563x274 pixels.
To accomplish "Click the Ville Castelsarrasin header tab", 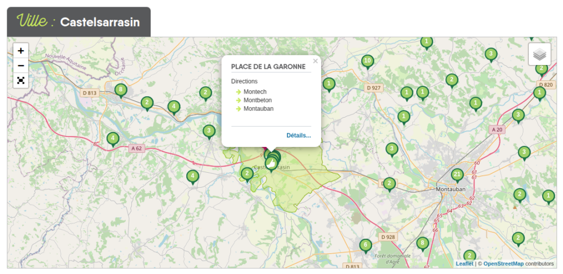I will point(79,22).
